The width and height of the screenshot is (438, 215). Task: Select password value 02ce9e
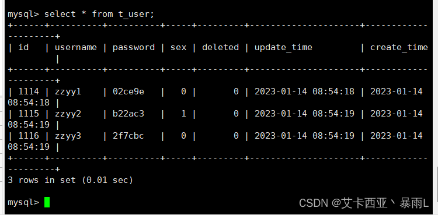tap(128, 91)
